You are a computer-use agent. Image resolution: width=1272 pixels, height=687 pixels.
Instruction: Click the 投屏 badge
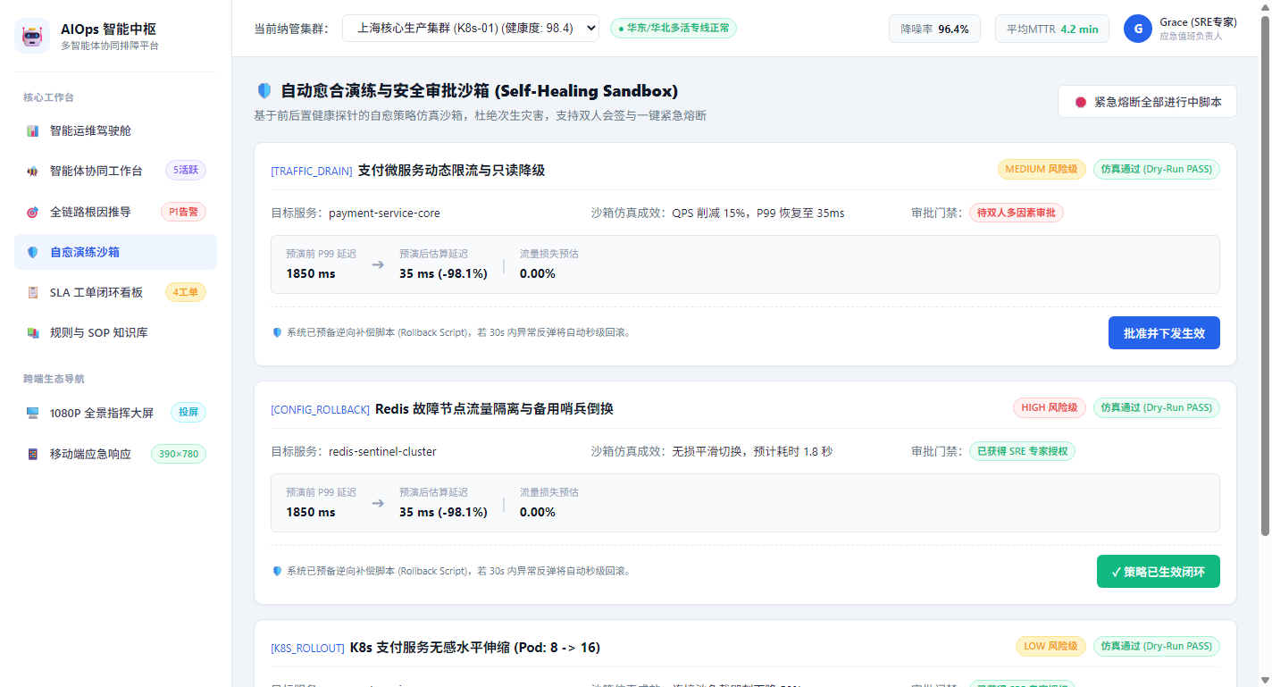188,413
